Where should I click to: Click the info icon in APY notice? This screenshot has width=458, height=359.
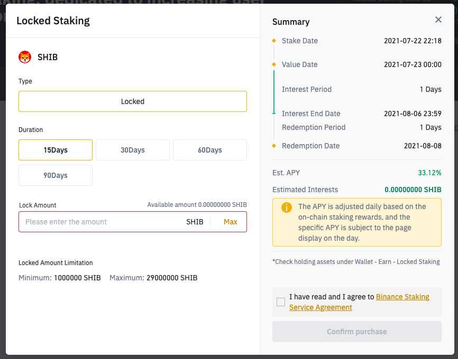pyautogui.click(x=287, y=207)
